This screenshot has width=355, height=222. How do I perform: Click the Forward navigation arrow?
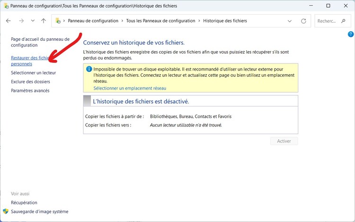(x=21, y=21)
